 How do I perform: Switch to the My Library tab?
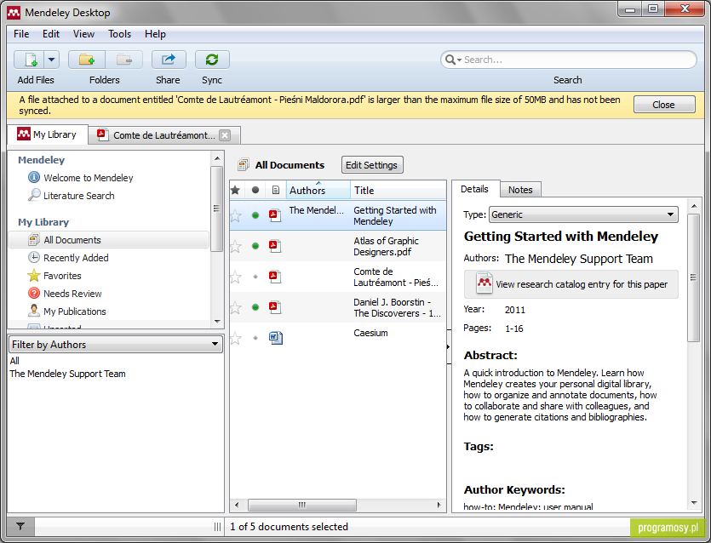47,134
